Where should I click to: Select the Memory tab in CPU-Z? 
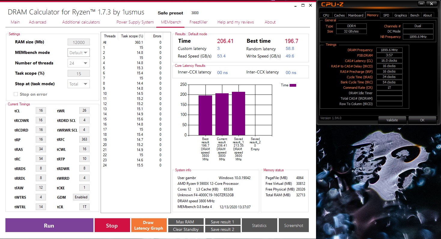click(x=373, y=15)
